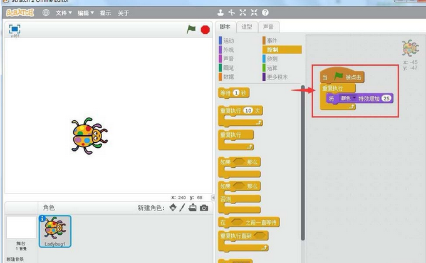Paint a new sprite with brush icon
This screenshot has height=263, width=426.
[183, 208]
